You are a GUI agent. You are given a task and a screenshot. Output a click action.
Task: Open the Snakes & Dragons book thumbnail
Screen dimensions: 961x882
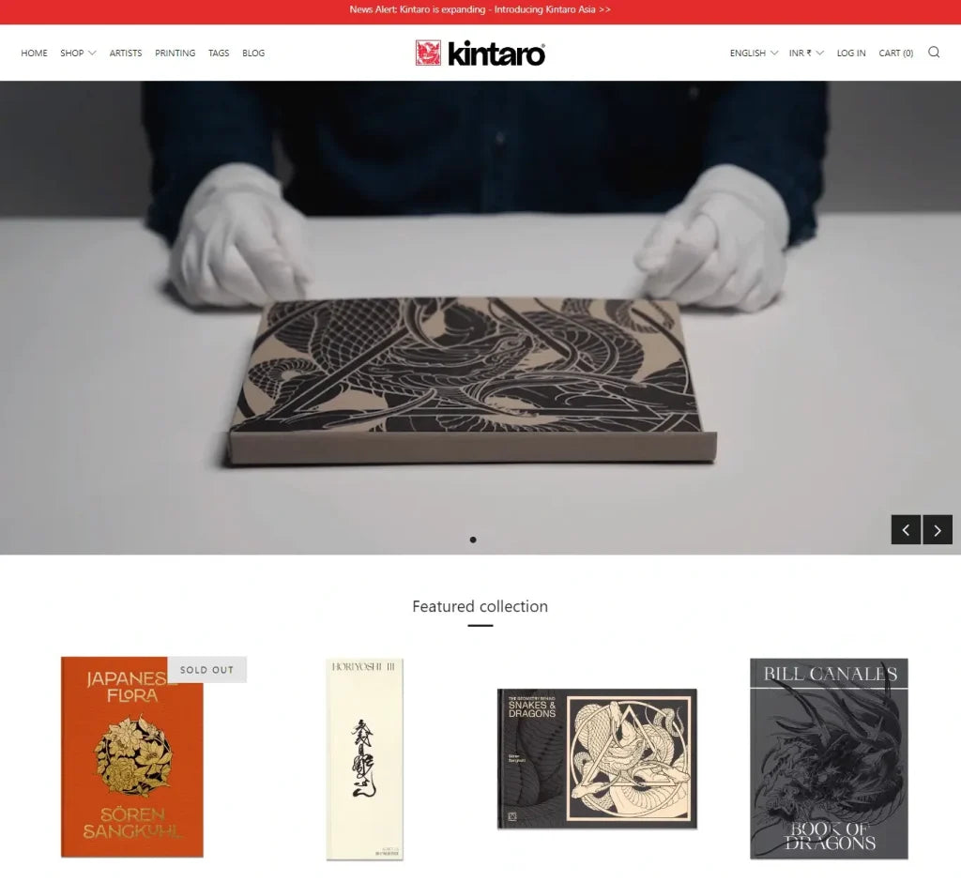pos(597,759)
